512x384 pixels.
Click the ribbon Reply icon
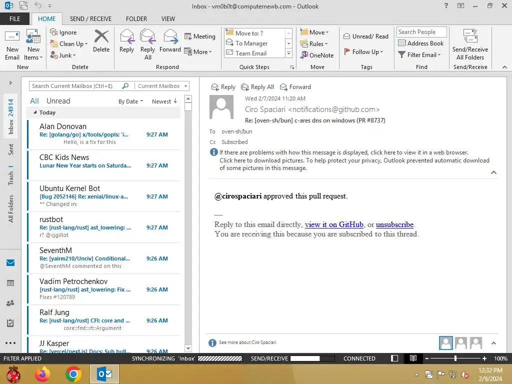click(126, 41)
